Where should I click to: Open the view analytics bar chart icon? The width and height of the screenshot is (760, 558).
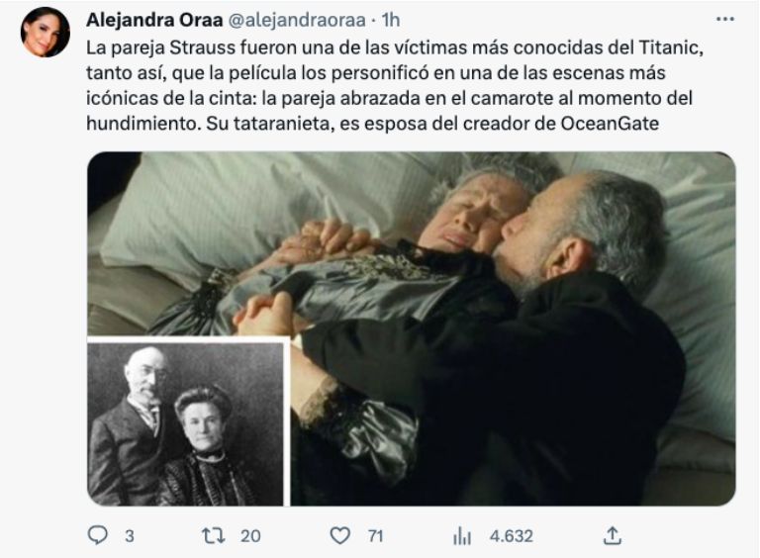click(462, 535)
